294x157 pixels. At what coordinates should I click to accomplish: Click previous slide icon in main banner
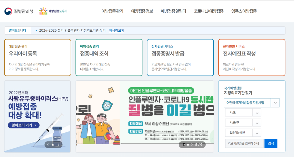coord(184,145)
